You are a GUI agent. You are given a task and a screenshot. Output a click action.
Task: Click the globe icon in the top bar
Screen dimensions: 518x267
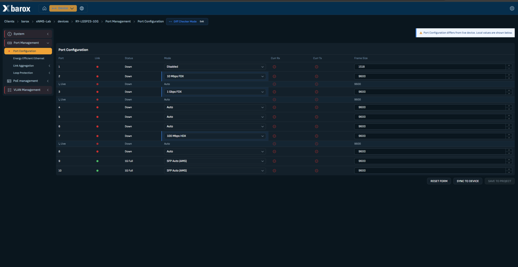pos(82,8)
